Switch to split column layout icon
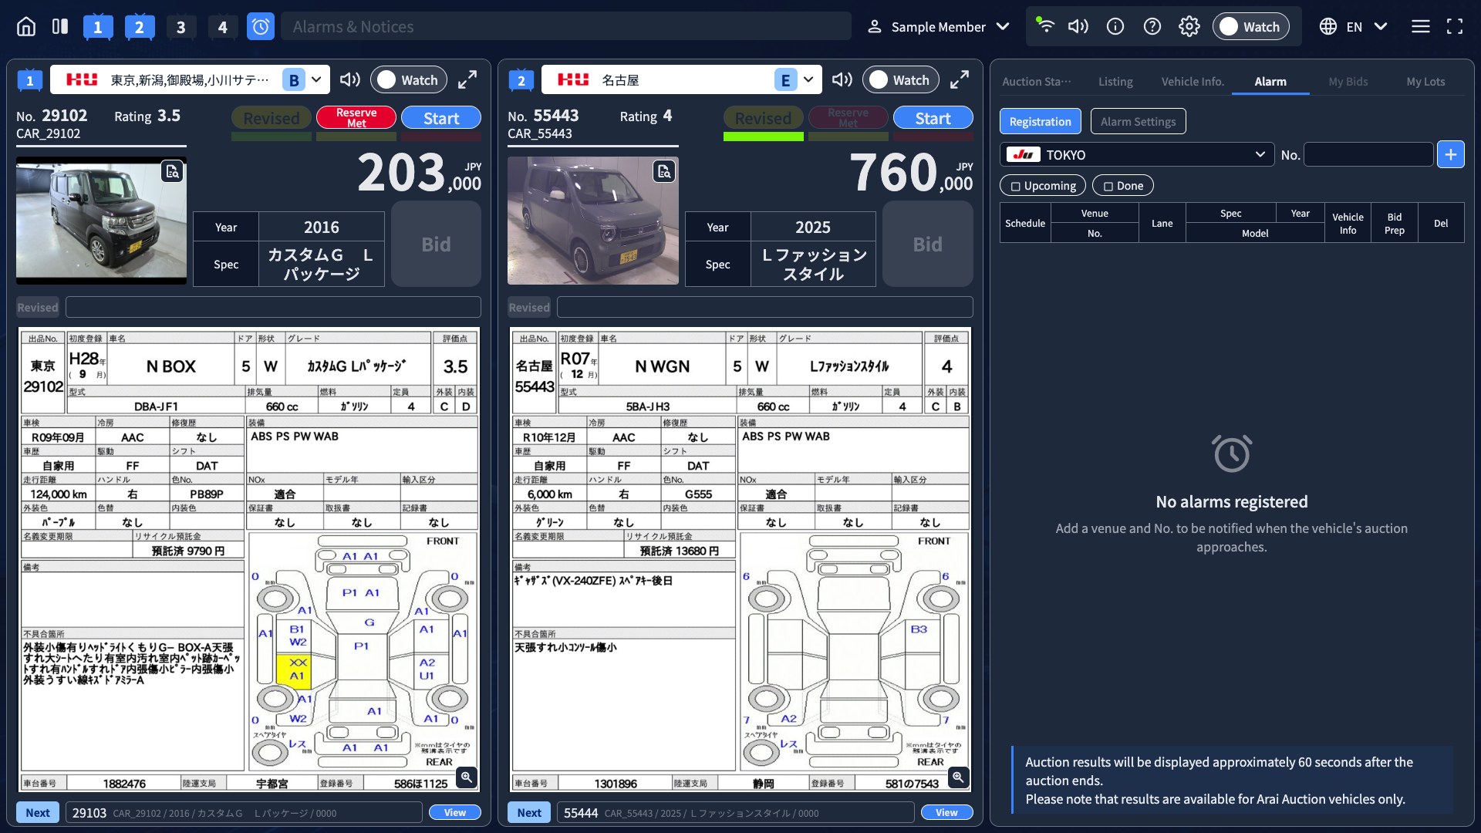 (x=60, y=26)
